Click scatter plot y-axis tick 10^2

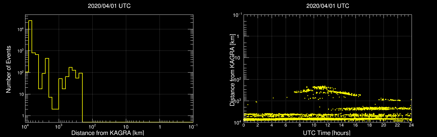238,79
